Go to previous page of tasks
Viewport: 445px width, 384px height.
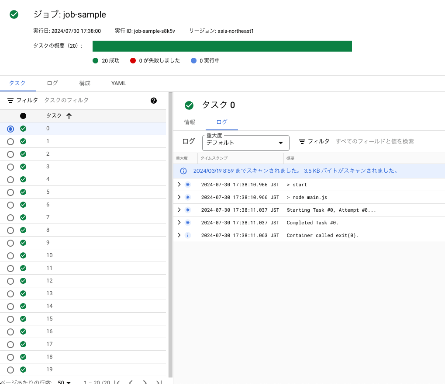pos(131,382)
